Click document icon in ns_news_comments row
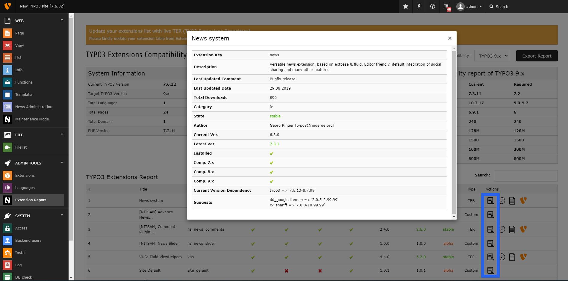Screen dimensions: 568x281 coord(512,229)
